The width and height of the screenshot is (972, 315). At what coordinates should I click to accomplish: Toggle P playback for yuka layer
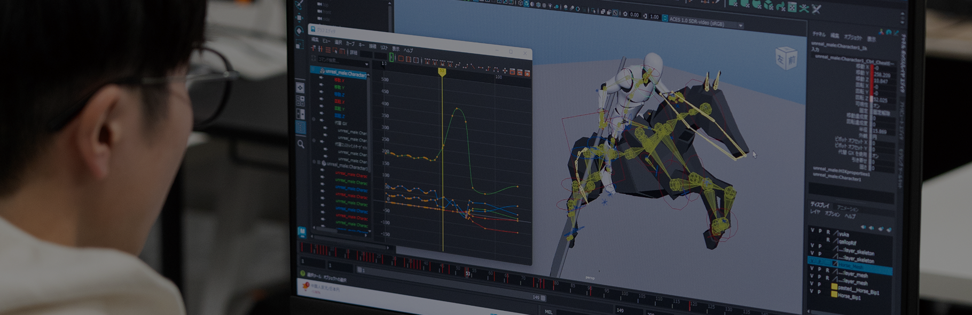(820, 231)
